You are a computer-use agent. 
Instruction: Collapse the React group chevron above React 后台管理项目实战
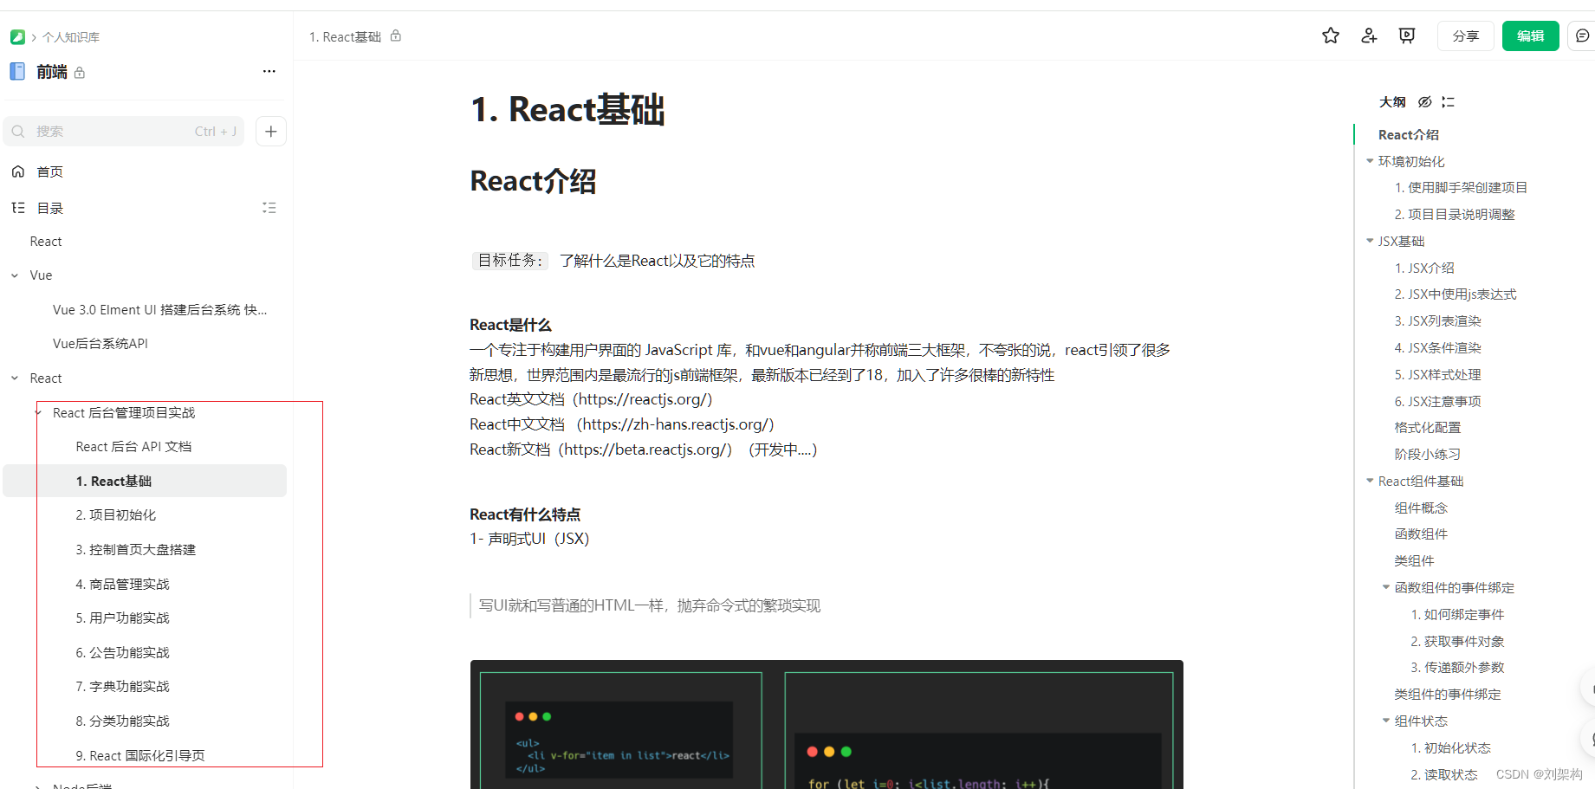[15, 378]
